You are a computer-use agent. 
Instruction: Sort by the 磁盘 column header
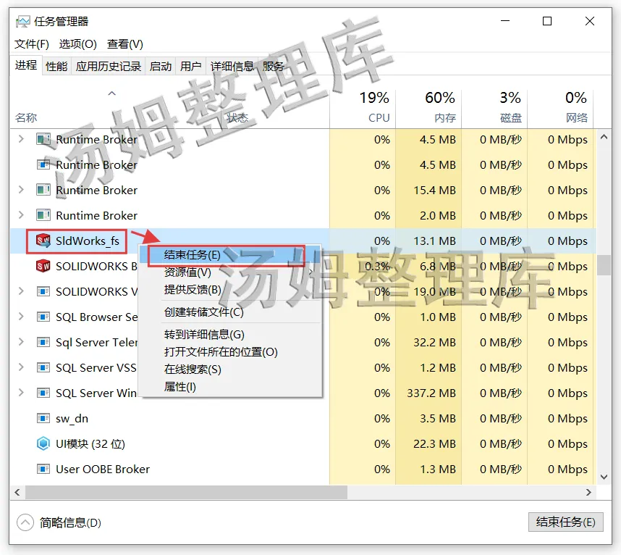(494, 107)
